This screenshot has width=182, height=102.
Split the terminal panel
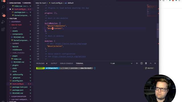142,63
